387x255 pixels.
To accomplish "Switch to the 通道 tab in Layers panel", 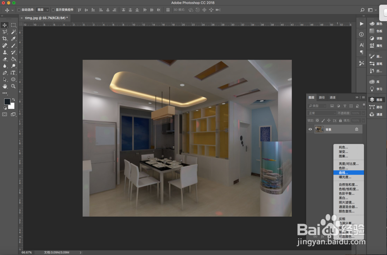I will point(332,98).
